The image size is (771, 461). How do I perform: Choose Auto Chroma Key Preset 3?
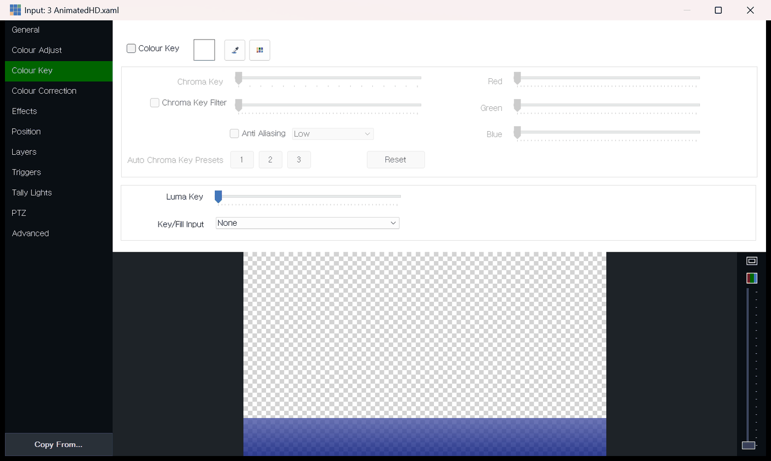click(x=299, y=160)
